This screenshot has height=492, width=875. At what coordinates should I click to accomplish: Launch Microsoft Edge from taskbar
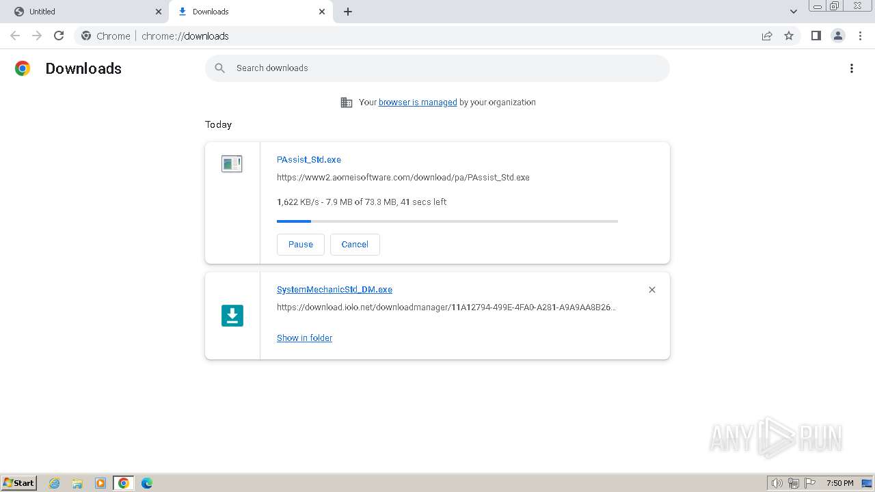point(147,483)
